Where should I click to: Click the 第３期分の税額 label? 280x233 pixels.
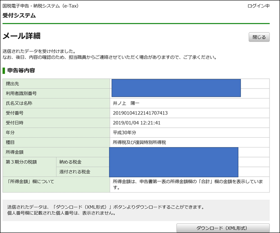21,162
